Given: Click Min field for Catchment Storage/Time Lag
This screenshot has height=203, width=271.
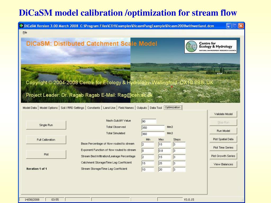Looking at the screenshot, I should click(x=148, y=163).
